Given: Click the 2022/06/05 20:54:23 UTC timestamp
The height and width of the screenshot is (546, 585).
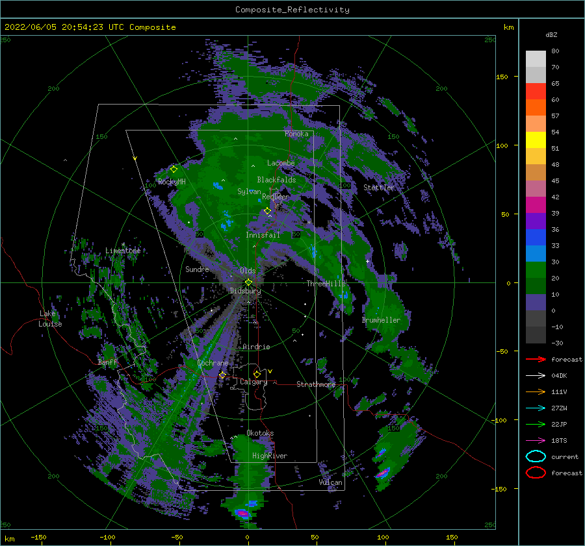Looking at the screenshot, I should click(x=90, y=27).
